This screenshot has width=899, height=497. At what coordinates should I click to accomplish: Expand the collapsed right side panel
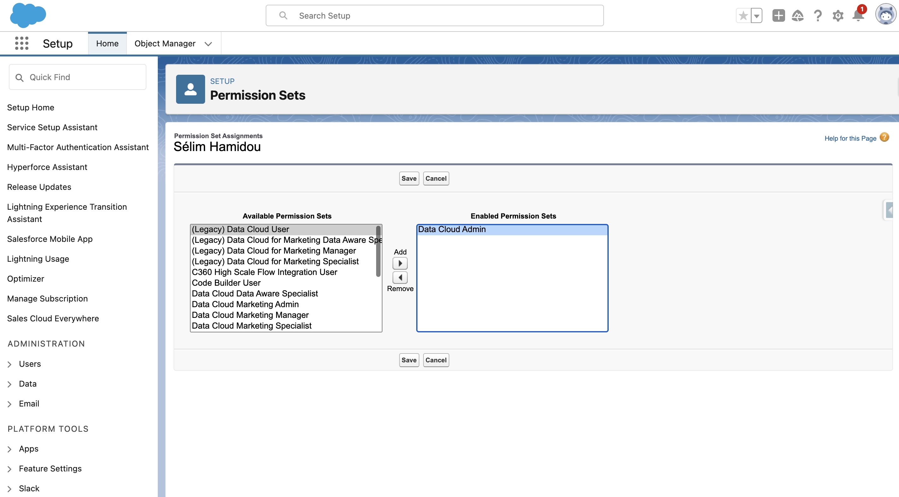889,210
